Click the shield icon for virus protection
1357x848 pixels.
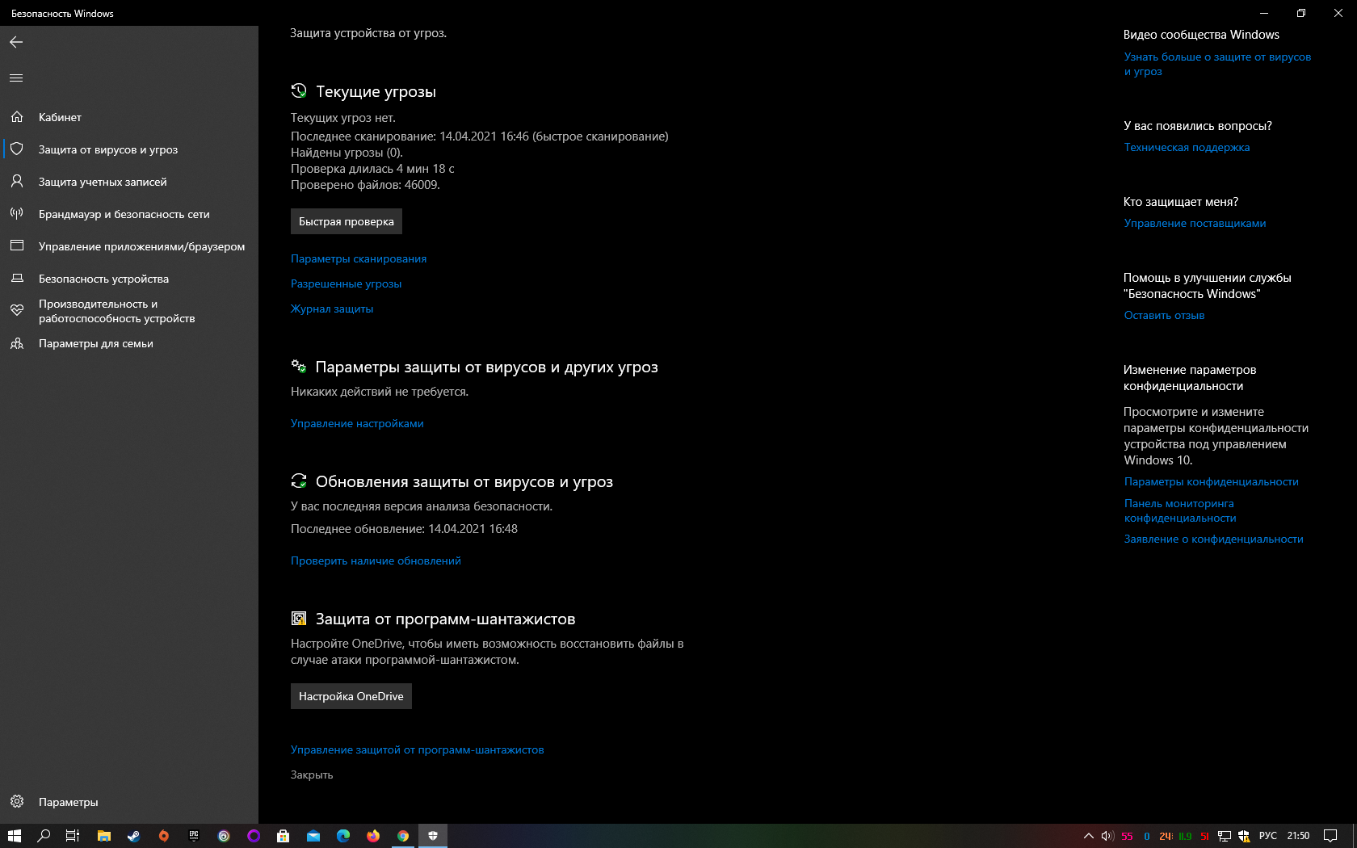click(17, 149)
